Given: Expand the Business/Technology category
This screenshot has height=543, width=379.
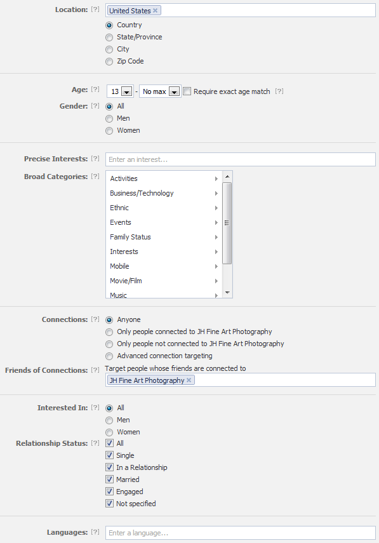Looking at the screenshot, I should coord(164,193).
